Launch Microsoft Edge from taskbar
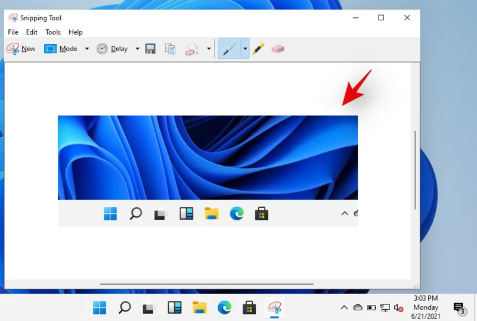 tap(224, 308)
